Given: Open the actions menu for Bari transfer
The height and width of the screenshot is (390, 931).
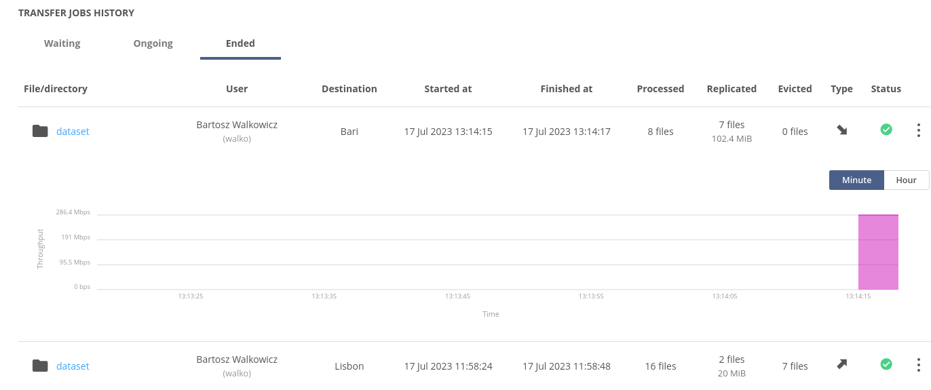Looking at the screenshot, I should coord(918,130).
